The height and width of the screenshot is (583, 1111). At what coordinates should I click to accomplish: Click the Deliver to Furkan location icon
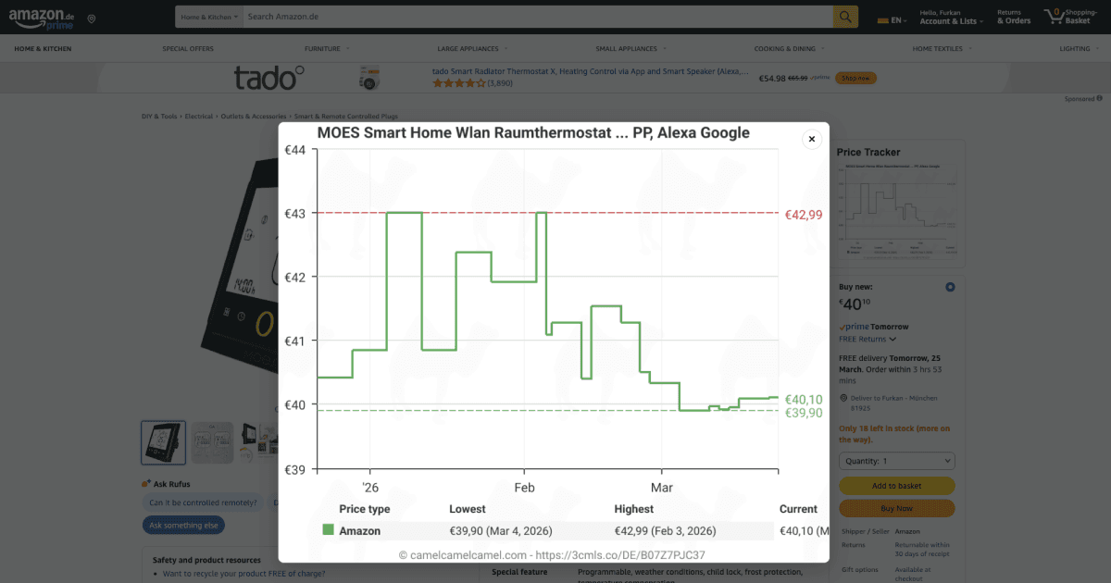click(x=843, y=398)
